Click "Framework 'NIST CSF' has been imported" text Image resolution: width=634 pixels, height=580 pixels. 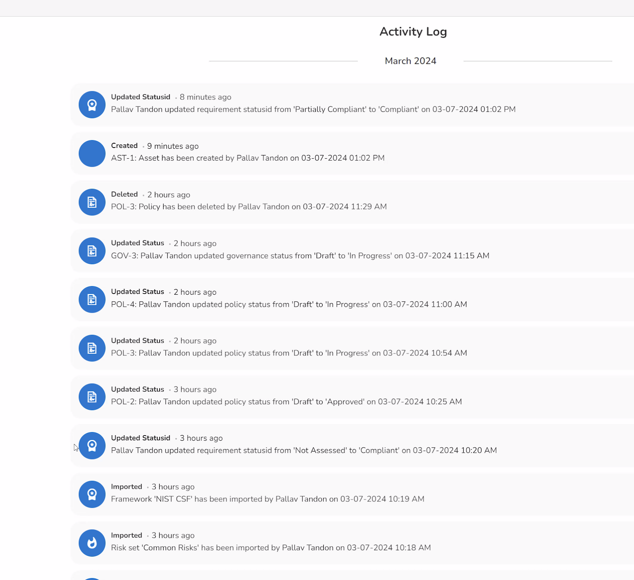point(267,499)
